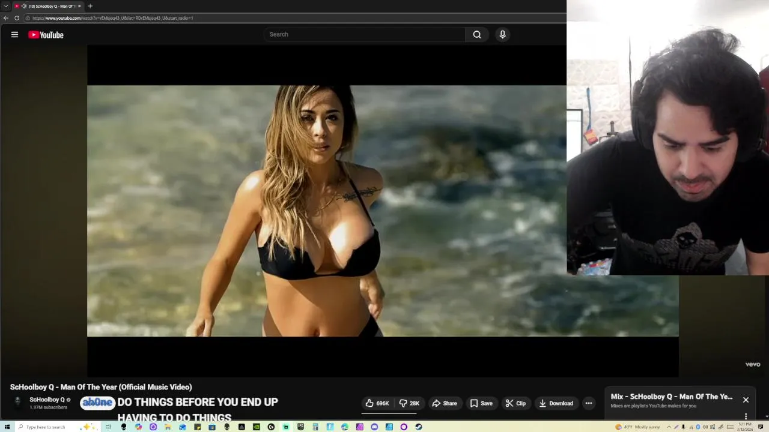Open the weather widget '40°F Mostly sunny'
Viewport: 769px width, 432px height.
click(637, 427)
